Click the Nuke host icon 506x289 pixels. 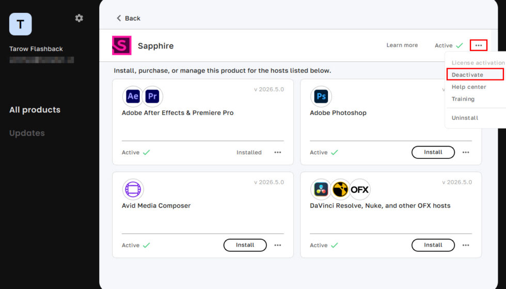(340, 189)
